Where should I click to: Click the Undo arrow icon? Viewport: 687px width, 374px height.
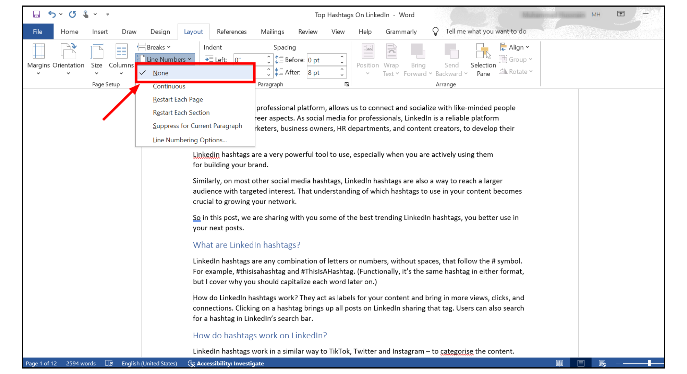click(x=52, y=14)
